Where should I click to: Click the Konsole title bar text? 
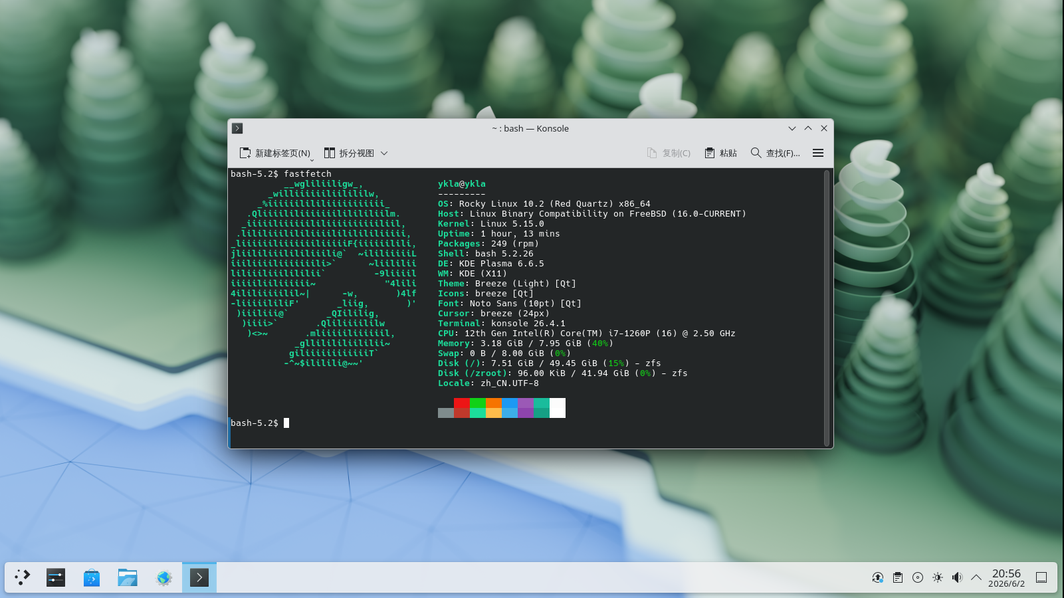[530, 128]
